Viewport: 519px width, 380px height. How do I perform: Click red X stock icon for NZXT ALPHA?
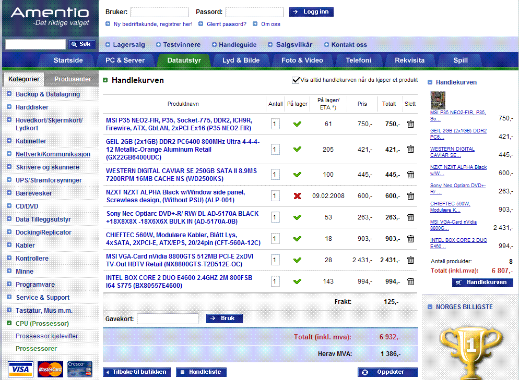297,196
